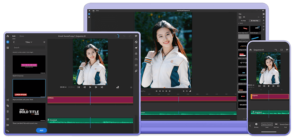Click the aspect ratio icon below tablet preview
Image resolution: width=295 pixels, height=137 pixels.
(x=117, y=87)
